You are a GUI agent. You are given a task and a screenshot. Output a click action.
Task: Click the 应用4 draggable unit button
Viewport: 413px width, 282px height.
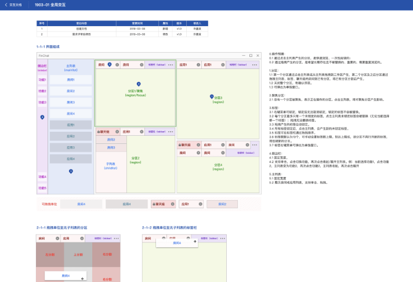pyautogui.click(x=126, y=204)
